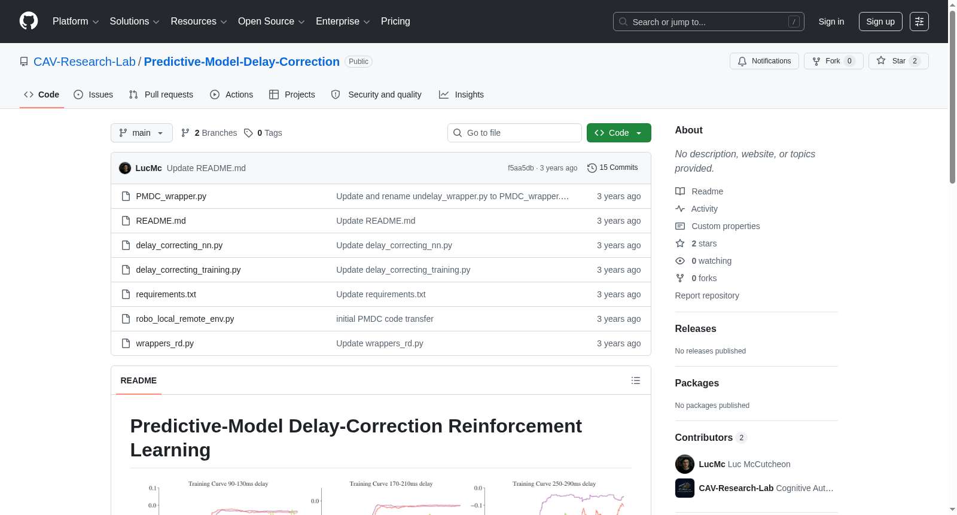Click the Sign up button

pyautogui.click(x=880, y=22)
